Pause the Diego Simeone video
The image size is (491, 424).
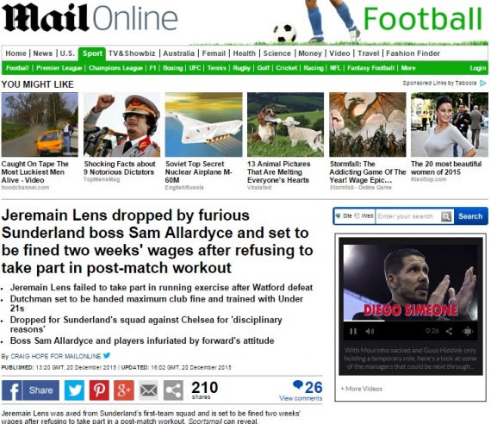coord(353,331)
